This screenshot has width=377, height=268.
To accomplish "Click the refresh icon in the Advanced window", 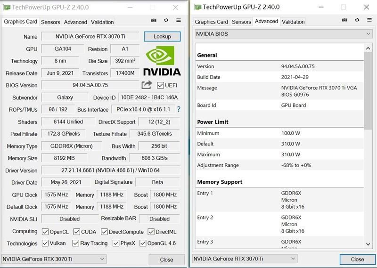I will [x=357, y=21].
